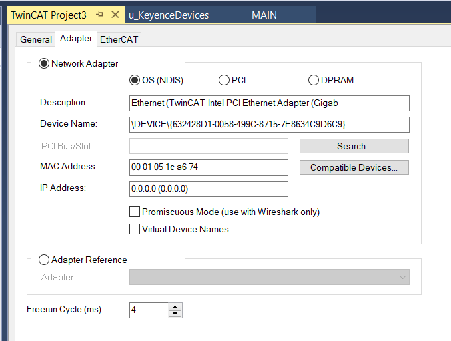Tick the Virtual Device Names checkbox
Viewport: 451px width, 341px height.
(x=135, y=229)
